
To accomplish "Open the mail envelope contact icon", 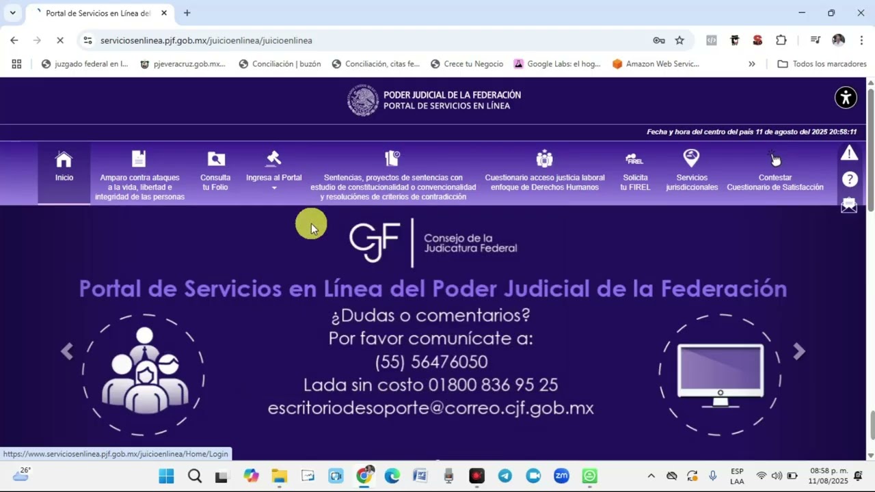I will pos(849,205).
